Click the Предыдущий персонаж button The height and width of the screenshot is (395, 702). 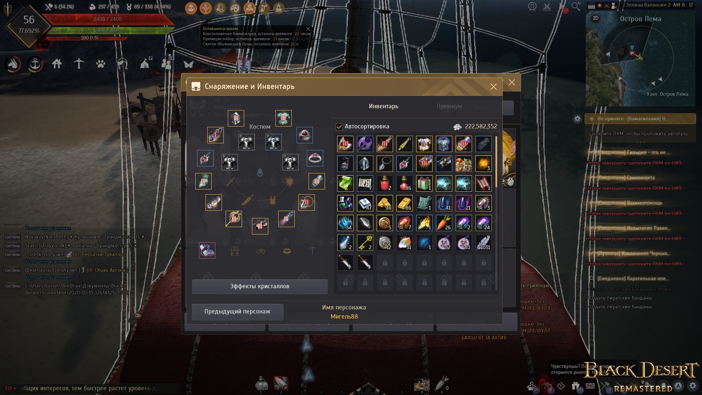point(238,312)
